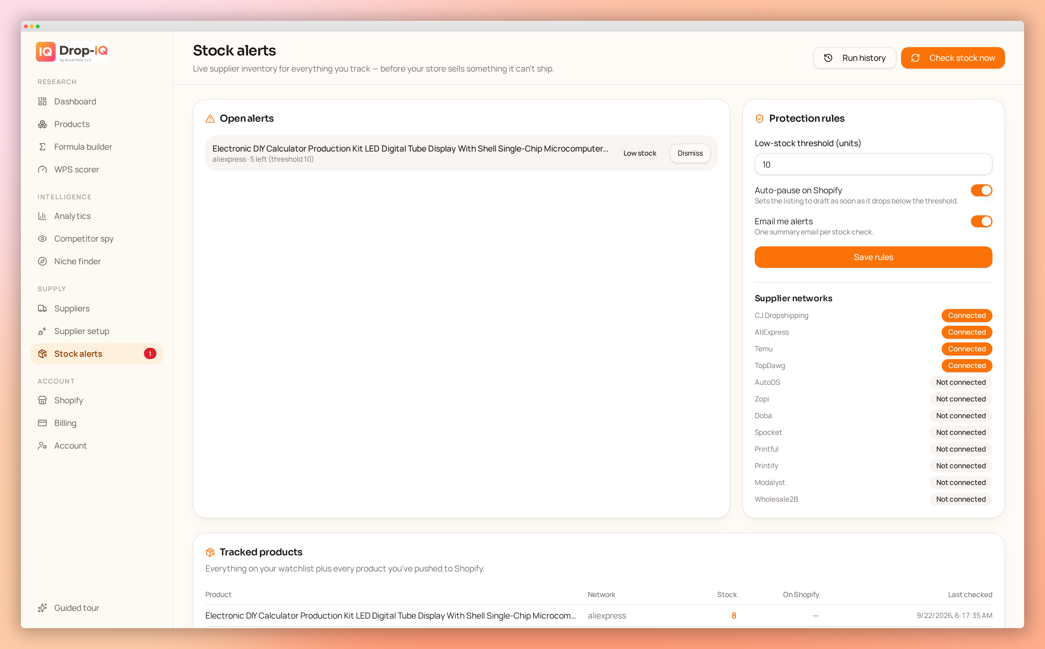Open the Account page
This screenshot has width=1045, height=649.
(x=97, y=446)
